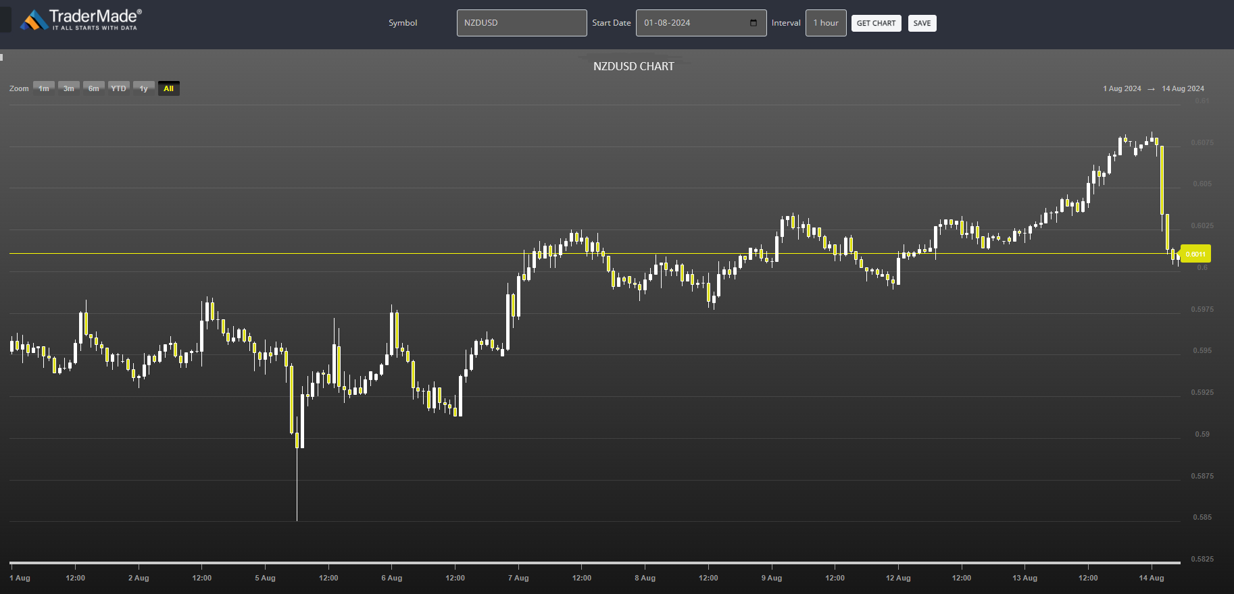The height and width of the screenshot is (594, 1234).
Task: Set zoom range to 6m
Action: click(94, 88)
